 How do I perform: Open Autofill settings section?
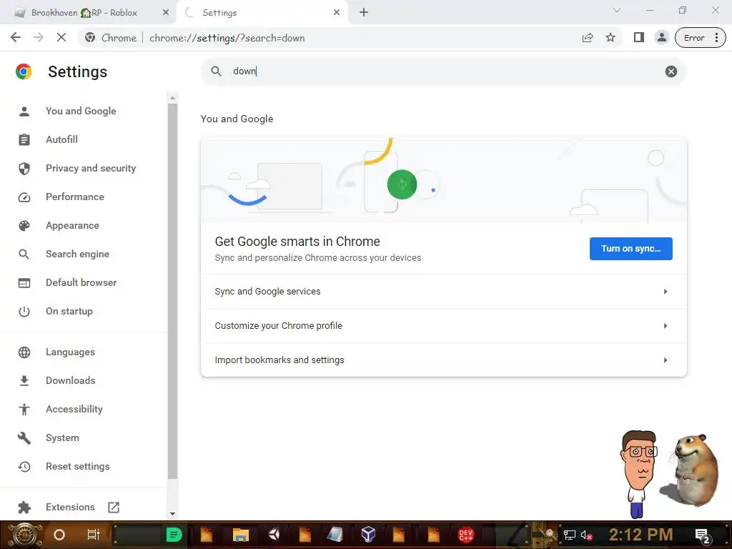61,139
